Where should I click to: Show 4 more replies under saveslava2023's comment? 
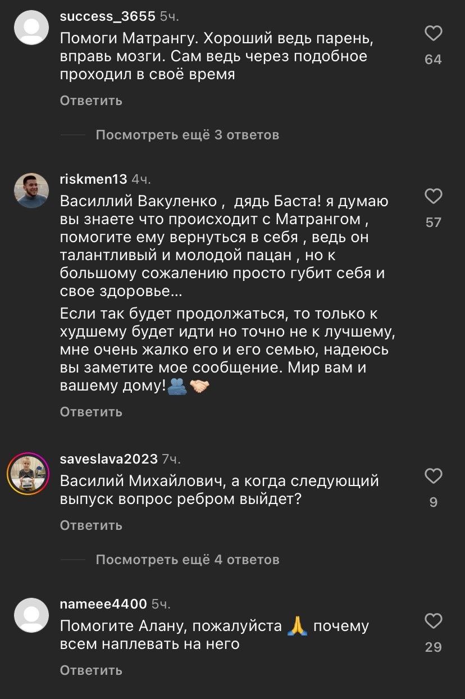pos(188,560)
